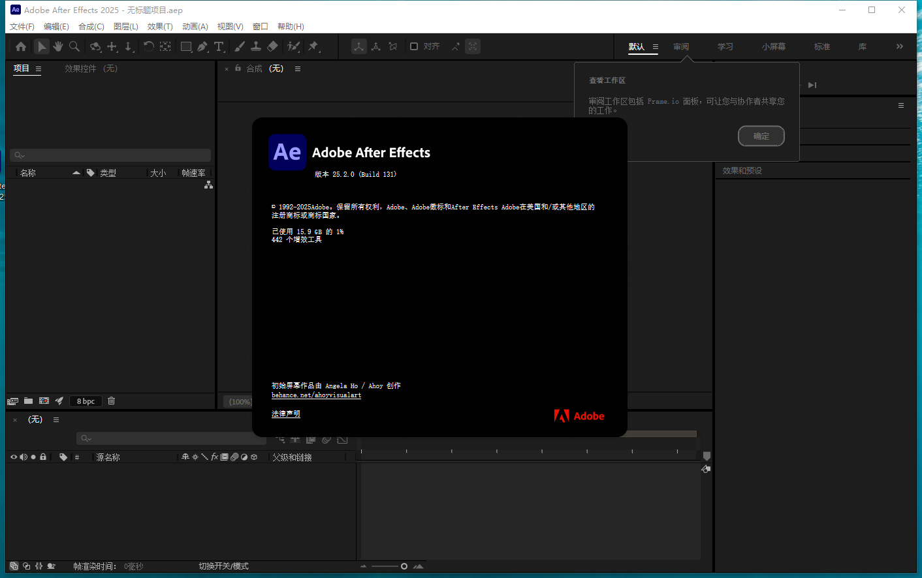
Task: Toggle the lock column header in timeline
Action: coord(43,457)
